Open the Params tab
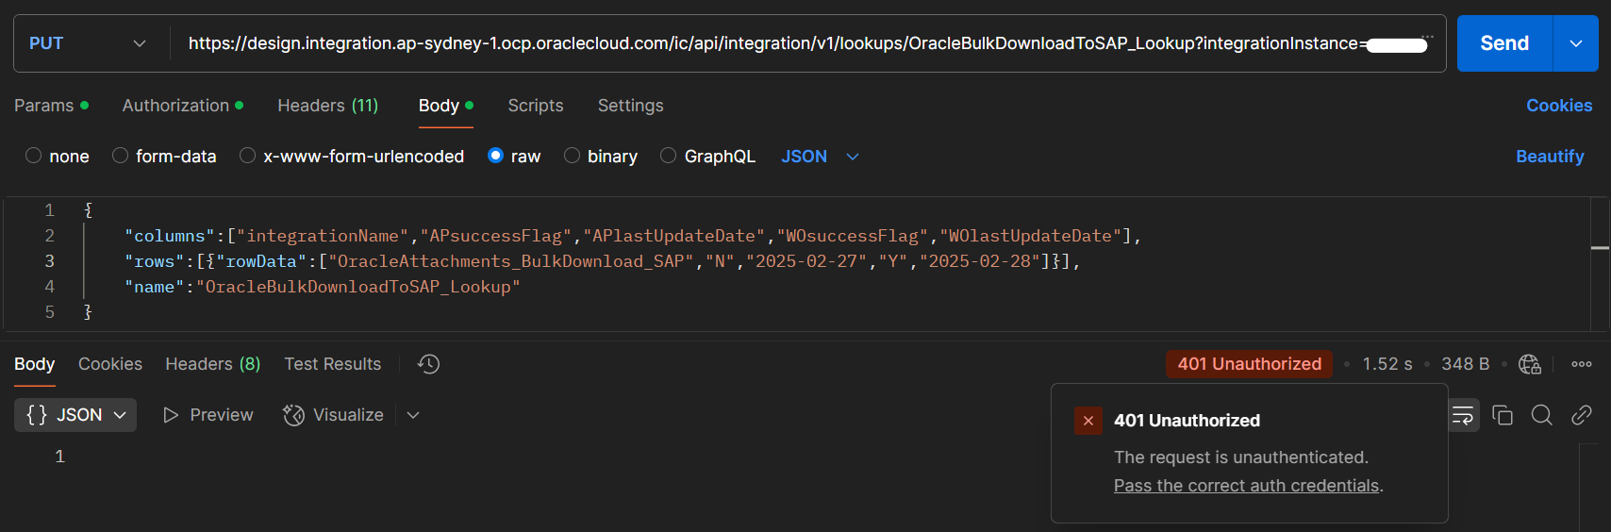This screenshot has width=1611, height=532. (51, 106)
